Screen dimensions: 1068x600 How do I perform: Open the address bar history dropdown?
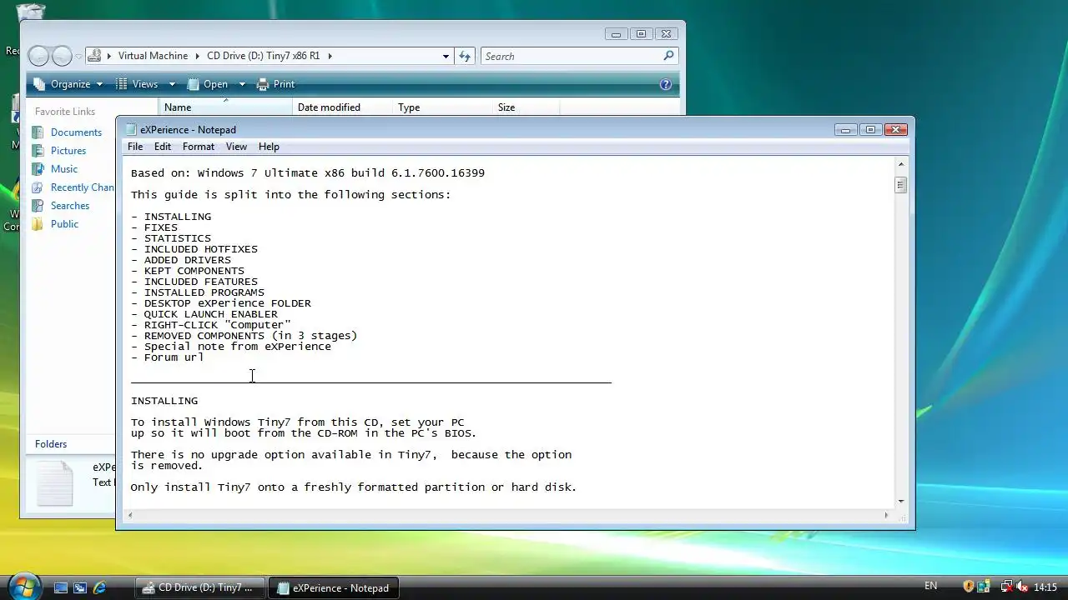tap(446, 56)
